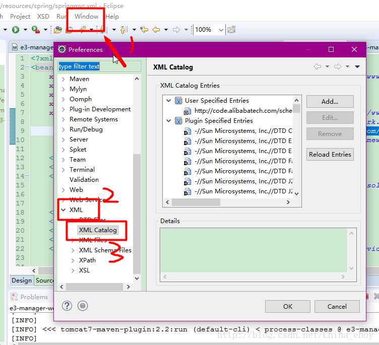Screen dimensions: 379x345
Task: Collapse the User Specified Entries group
Action: [169, 101]
